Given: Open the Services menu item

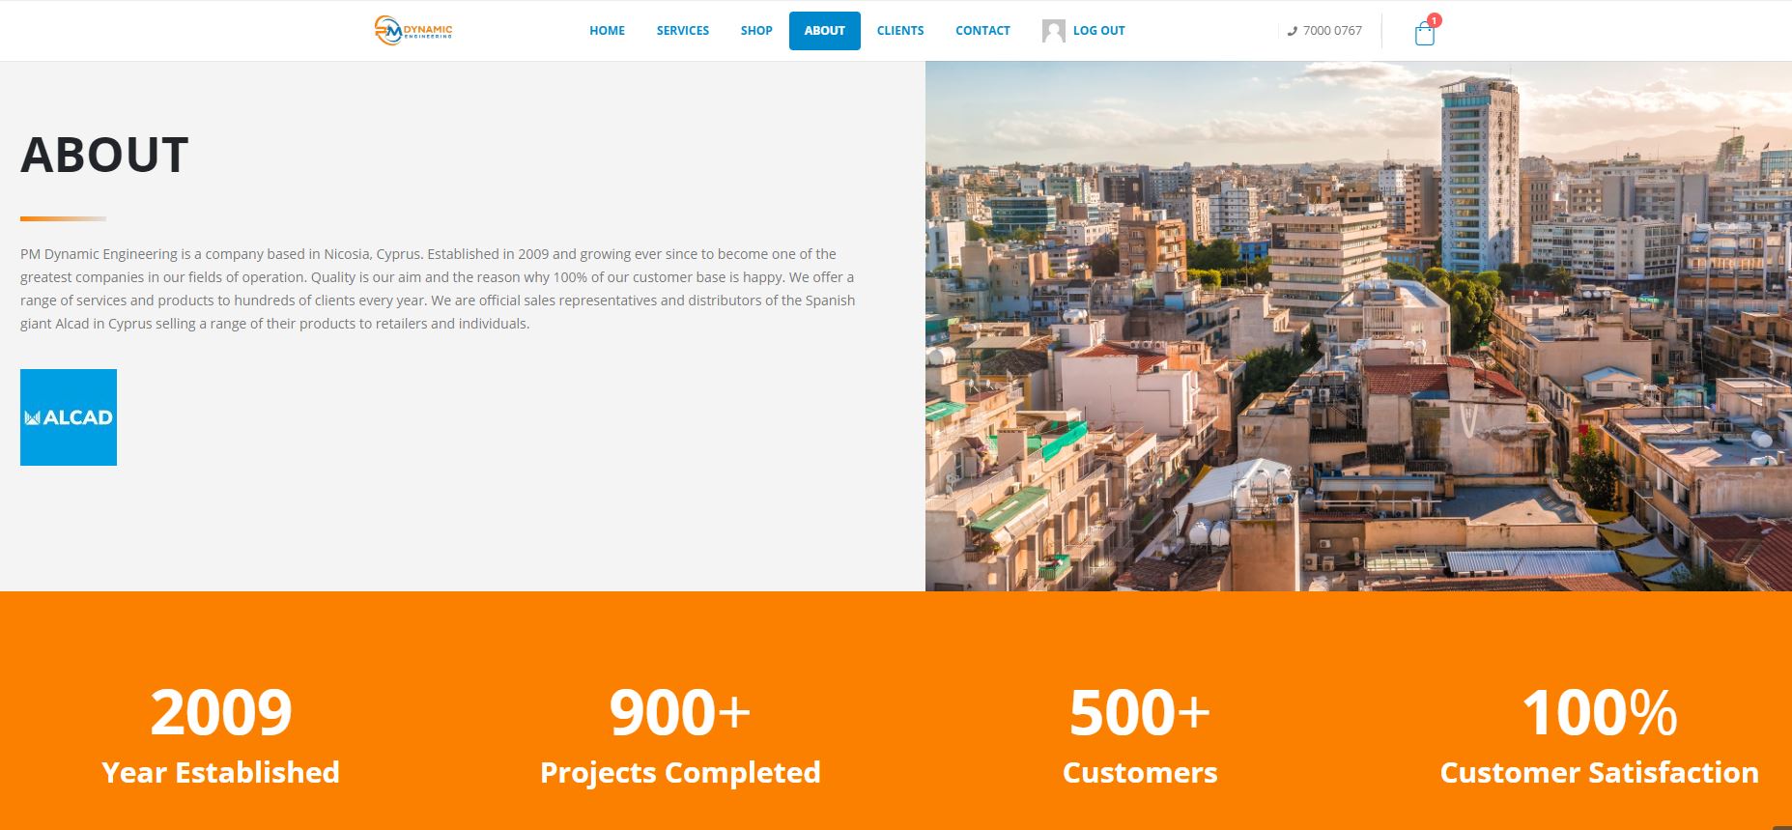Looking at the screenshot, I should pyautogui.click(x=683, y=31).
